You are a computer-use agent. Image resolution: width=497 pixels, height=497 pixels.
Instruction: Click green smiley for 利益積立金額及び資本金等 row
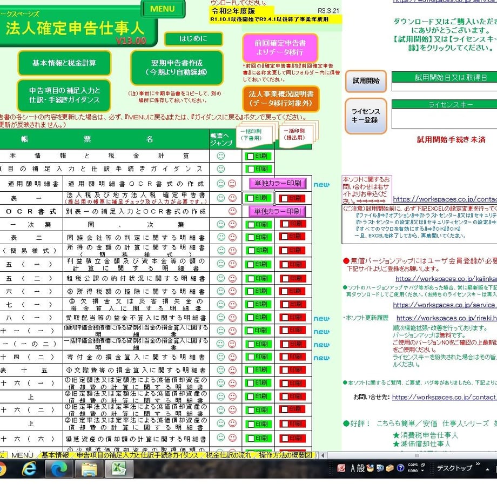pos(220,264)
